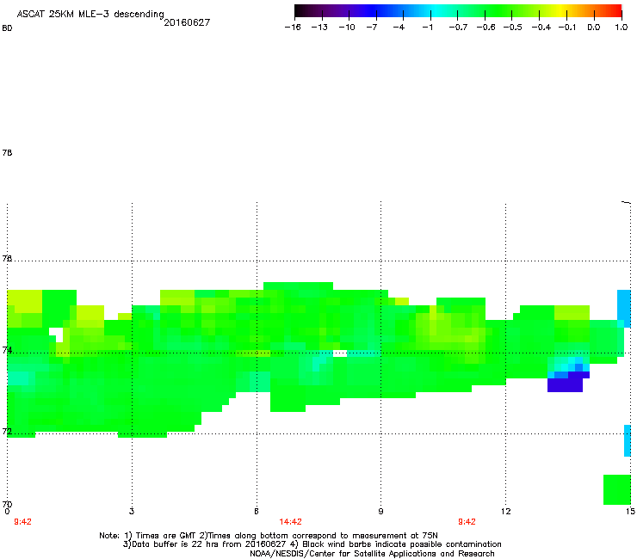Click the title text 'ASCAT 25KM MLE-3 descending'
This screenshot has height=559, width=637.
(90, 14)
